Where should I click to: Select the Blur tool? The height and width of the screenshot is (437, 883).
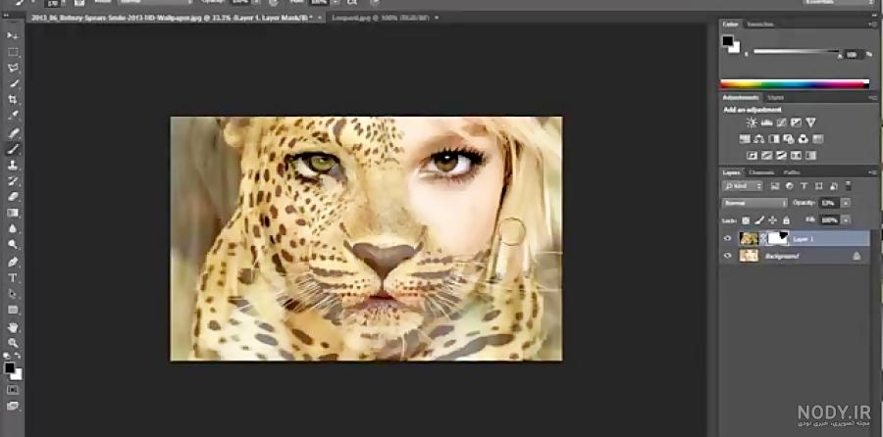pyautogui.click(x=13, y=229)
